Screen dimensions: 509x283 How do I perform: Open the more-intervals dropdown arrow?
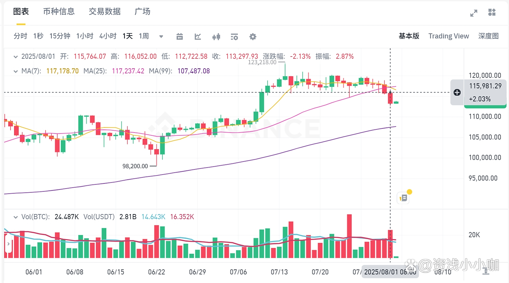[161, 37]
